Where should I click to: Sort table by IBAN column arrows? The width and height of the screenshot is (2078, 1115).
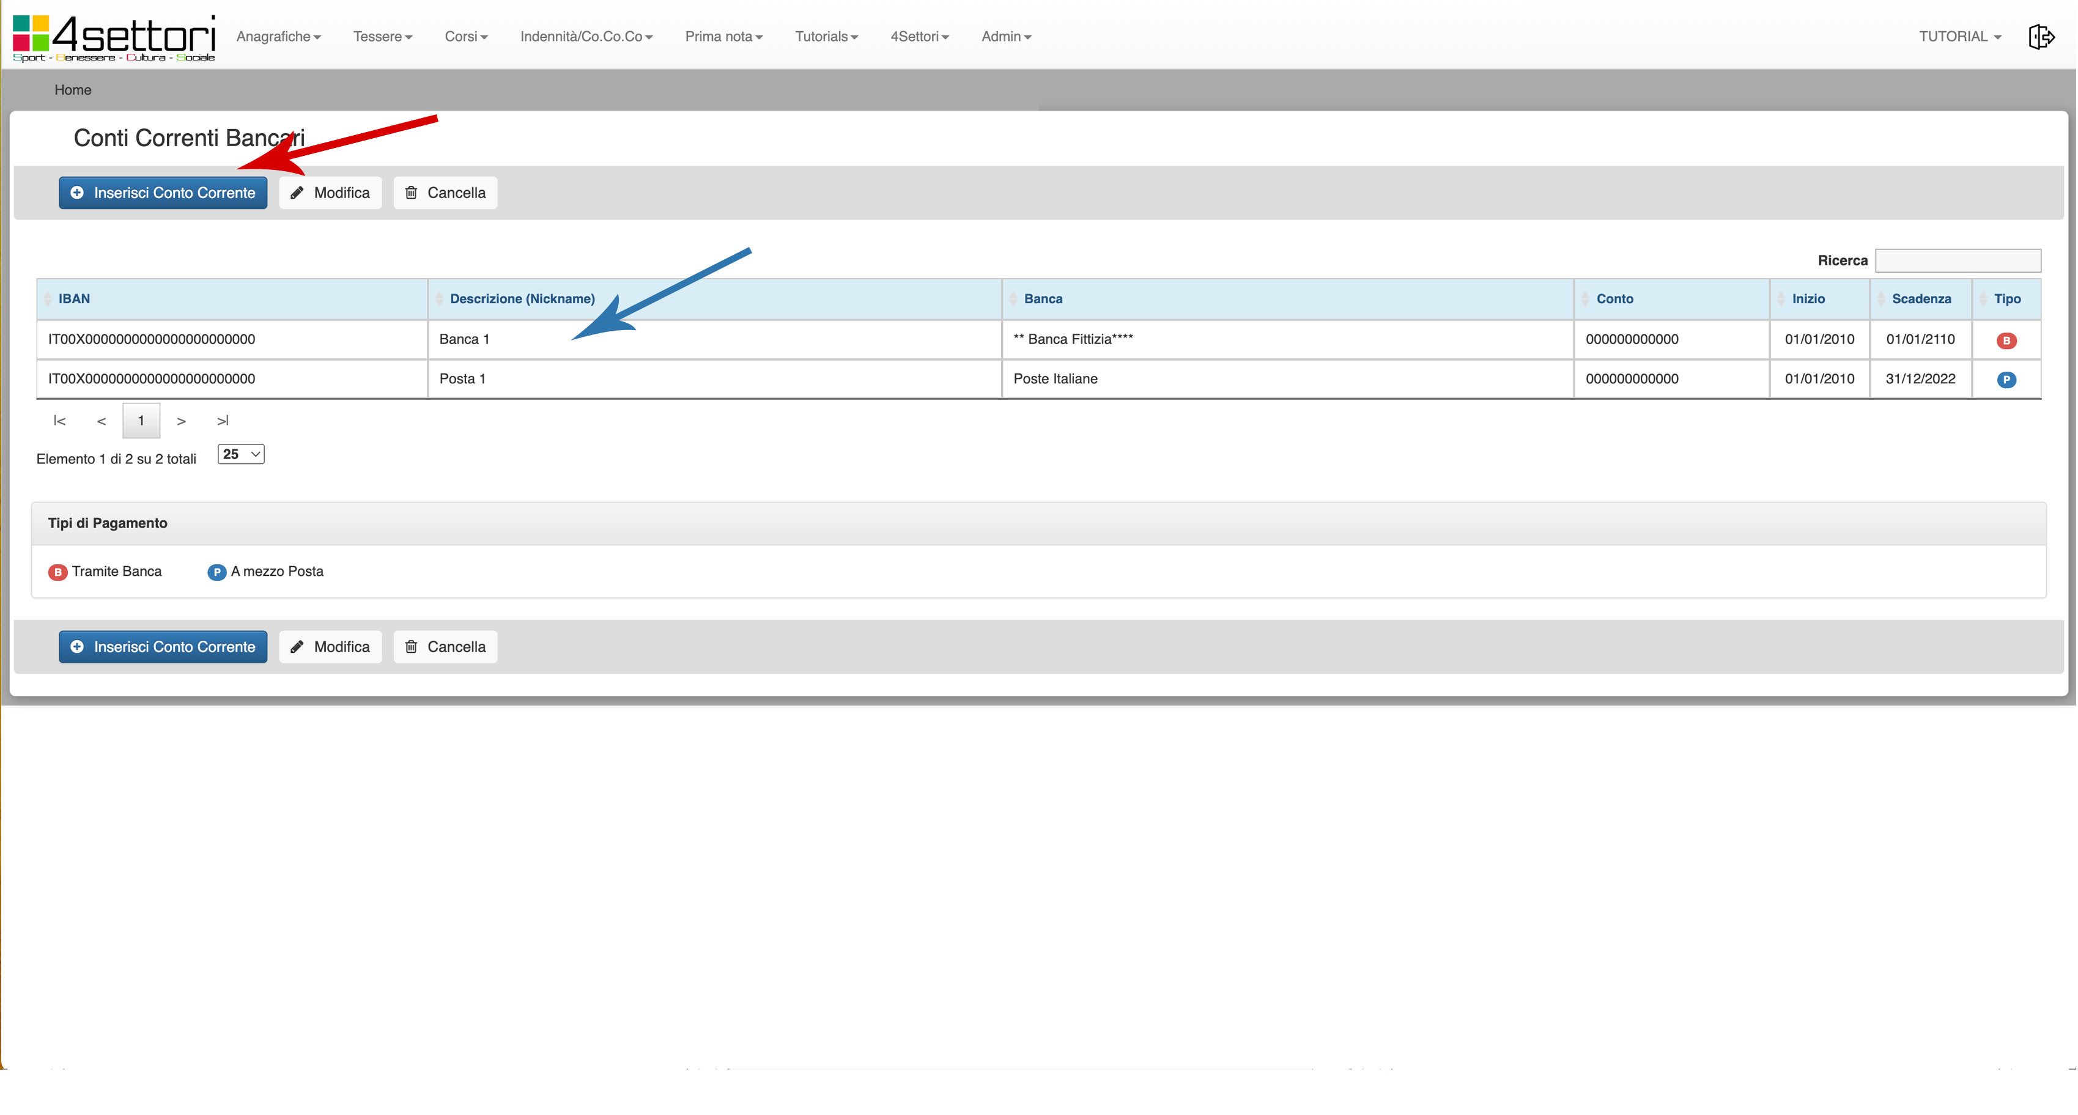pyautogui.click(x=48, y=299)
